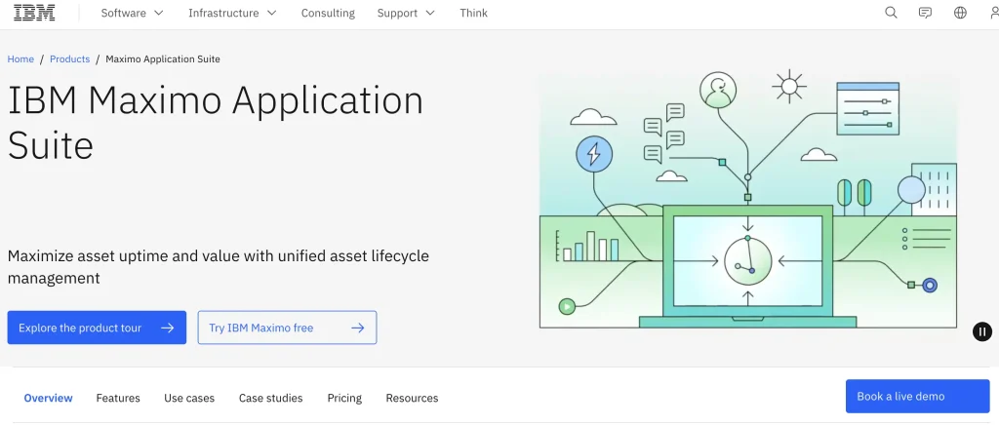This screenshot has height=425, width=999.
Task: Go to Home breadcrumb
Action: pyautogui.click(x=20, y=59)
